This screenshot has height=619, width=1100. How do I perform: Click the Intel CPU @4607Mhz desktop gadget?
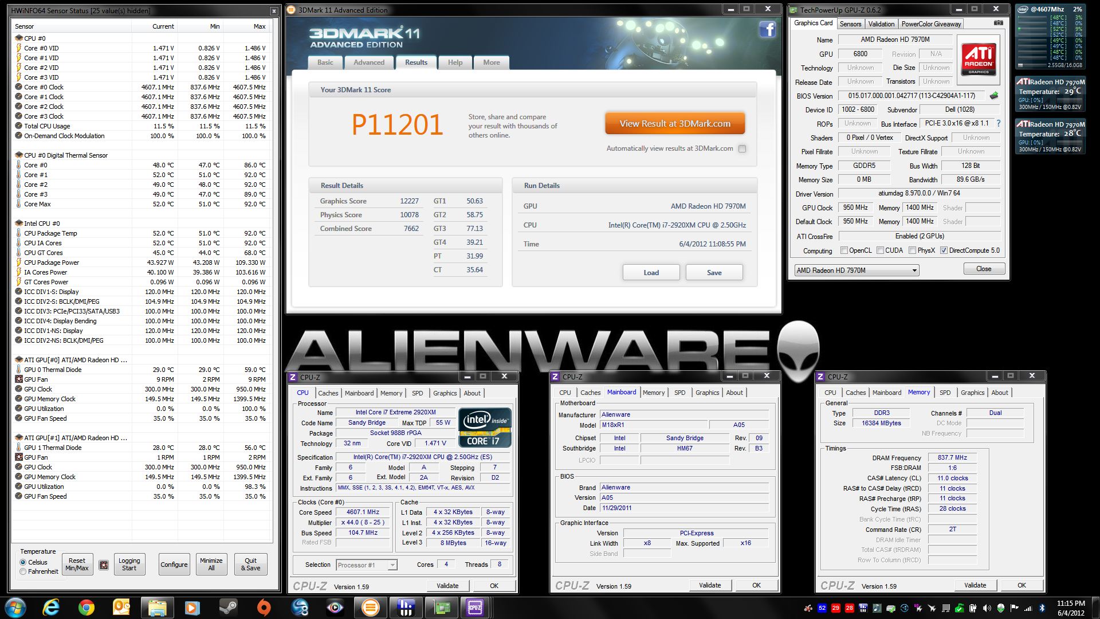click(1051, 37)
